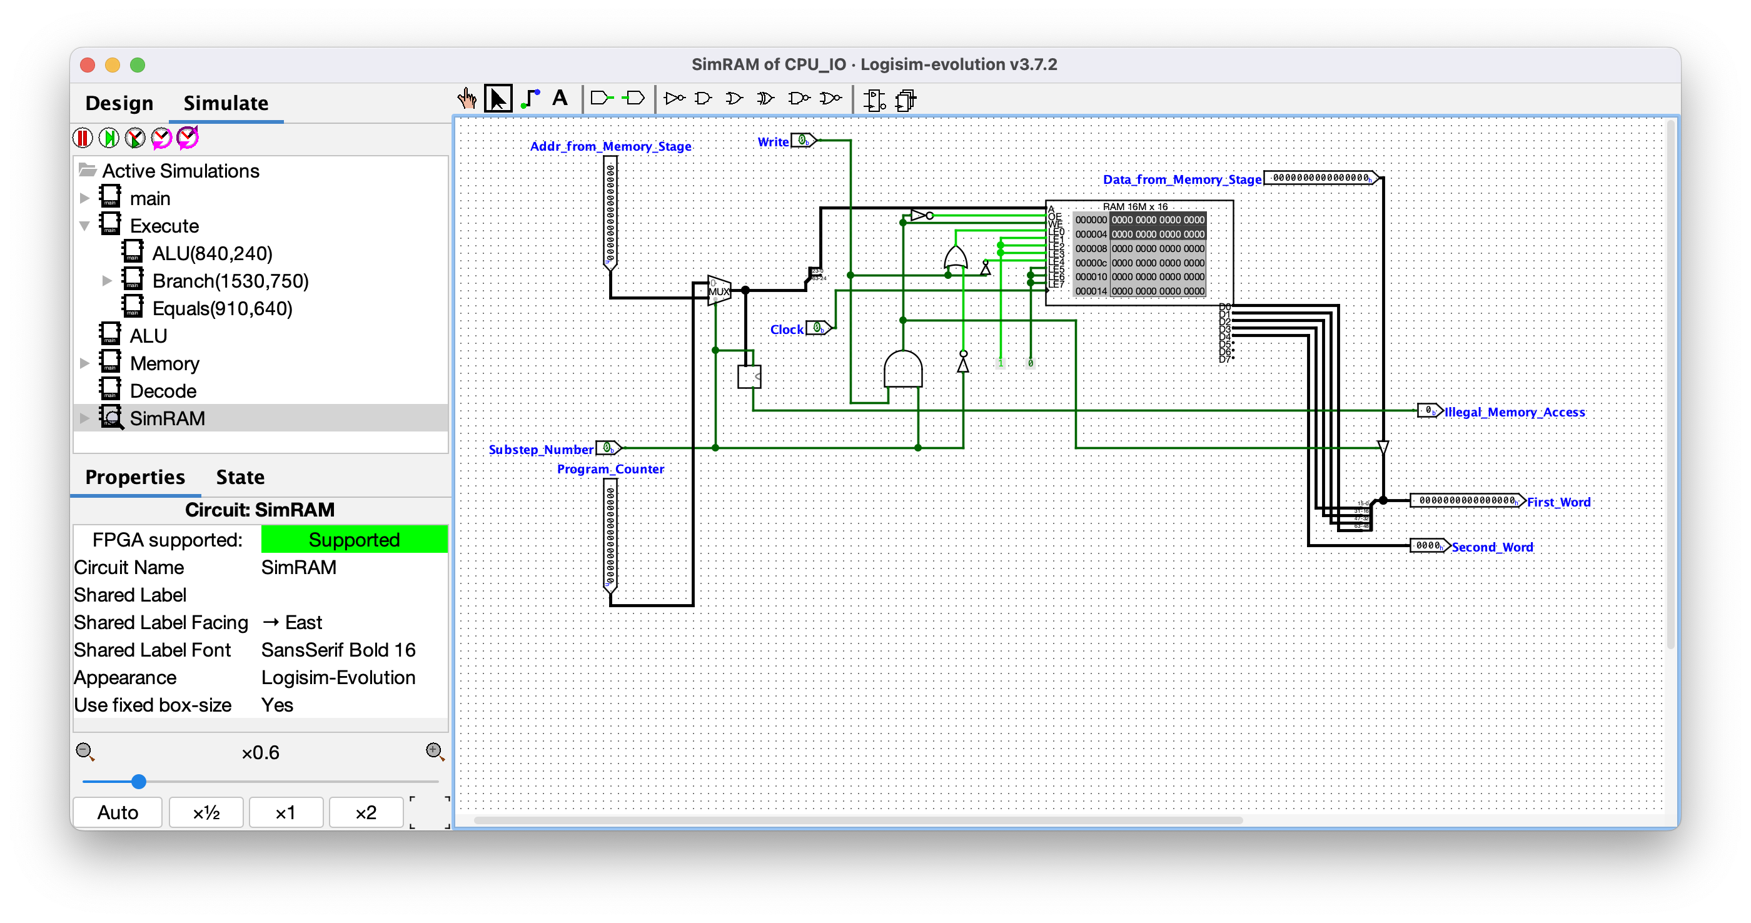The width and height of the screenshot is (1751, 923).
Task: Open the State tab
Action: pyautogui.click(x=240, y=477)
